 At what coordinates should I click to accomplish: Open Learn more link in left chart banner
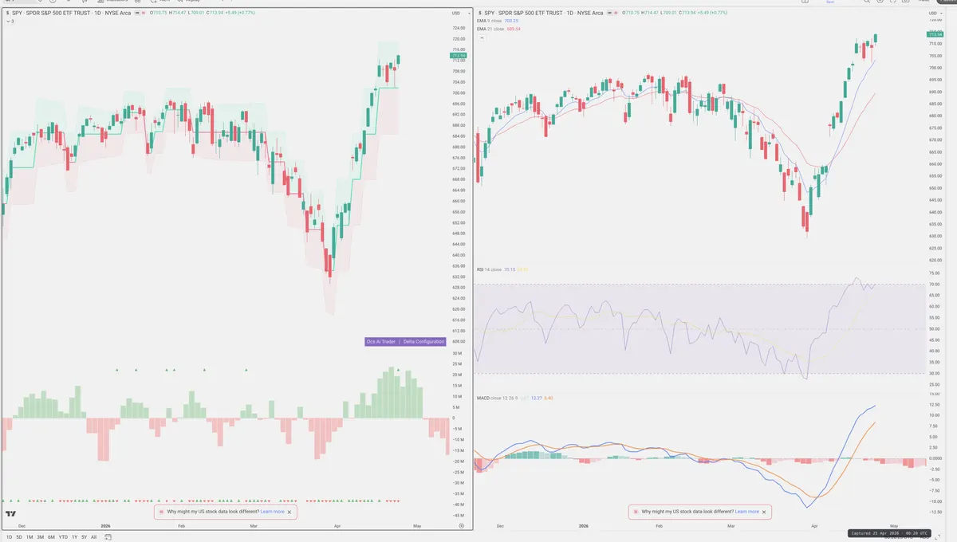272,512
